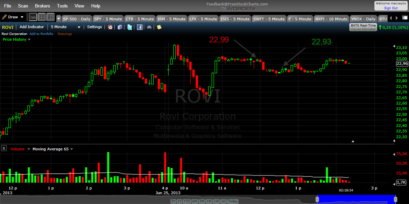Open the 5 Minute timeframe dropdown
Image resolution: width=409 pixels, height=204 pixels.
pyautogui.click(x=65, y=27)
